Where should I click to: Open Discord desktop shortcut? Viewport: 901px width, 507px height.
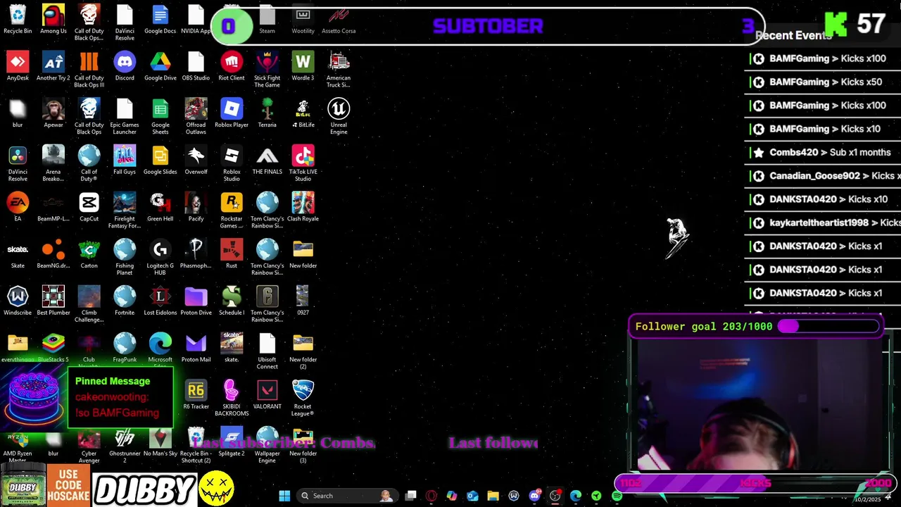click(x=125, y=67)
